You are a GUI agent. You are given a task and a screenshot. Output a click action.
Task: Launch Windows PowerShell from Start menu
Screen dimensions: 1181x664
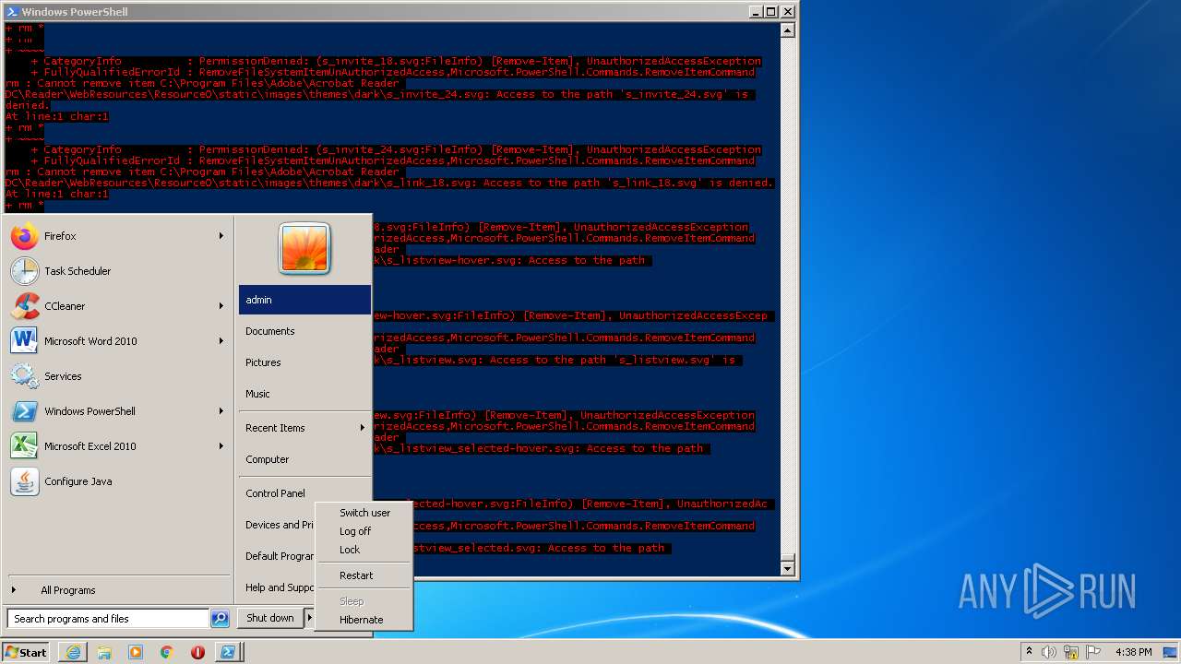coord(117,411)
